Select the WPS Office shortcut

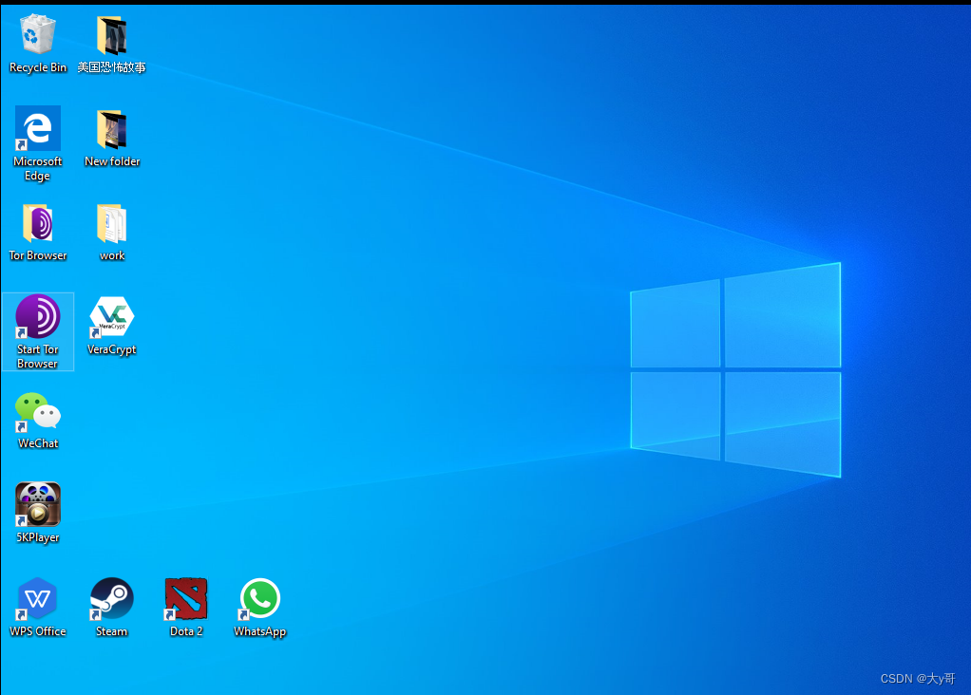click(x=37, y=598)
